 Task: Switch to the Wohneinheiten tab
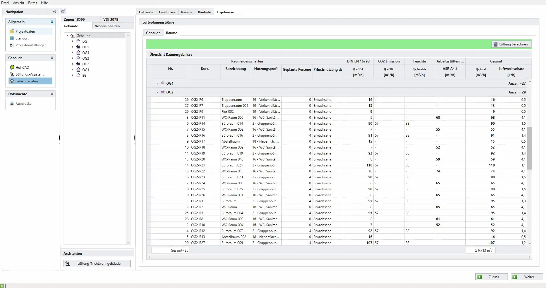tap(107, 26)
